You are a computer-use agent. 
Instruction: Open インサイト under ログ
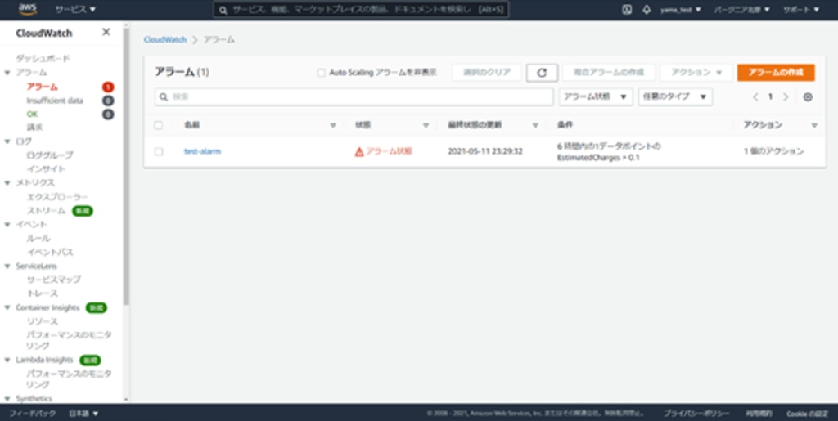(x=46, y=169)
